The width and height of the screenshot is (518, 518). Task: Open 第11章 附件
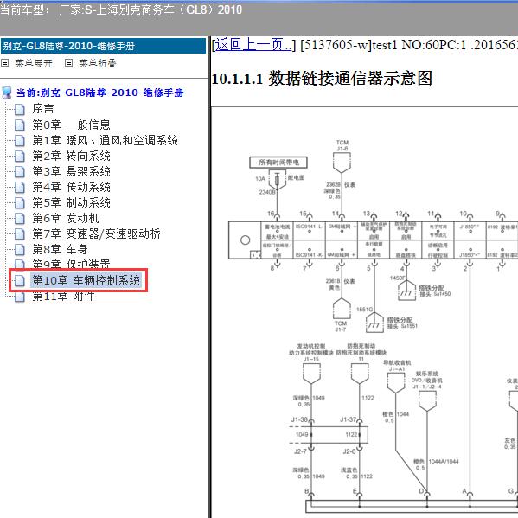coord(63,297)
